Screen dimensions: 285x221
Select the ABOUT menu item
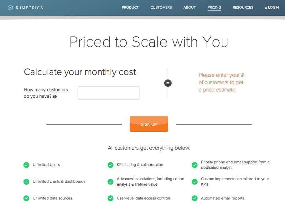(x=189, y=8)
